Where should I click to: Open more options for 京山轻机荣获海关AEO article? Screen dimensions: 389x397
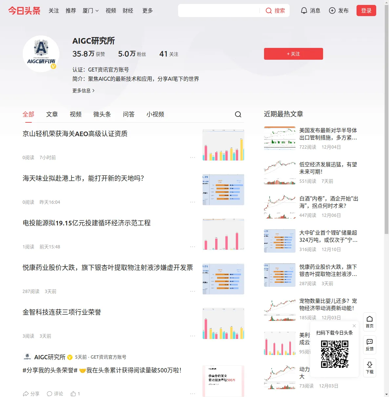pos(193,157)
